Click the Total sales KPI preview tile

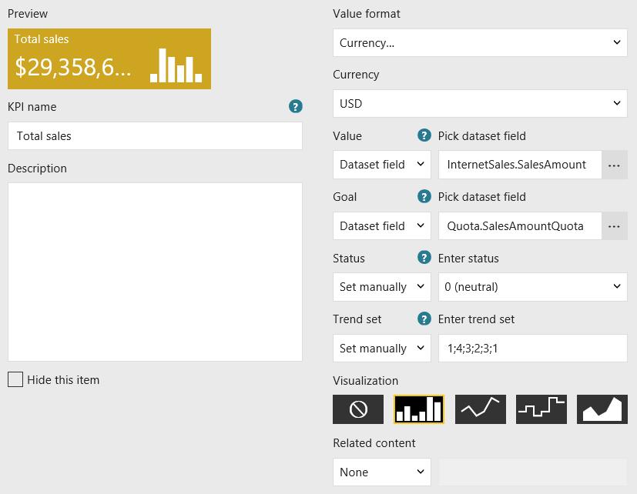point(109,58)
